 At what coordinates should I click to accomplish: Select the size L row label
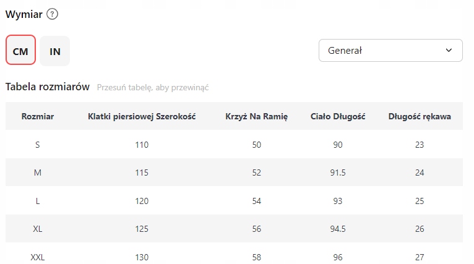tap(37, 201)
